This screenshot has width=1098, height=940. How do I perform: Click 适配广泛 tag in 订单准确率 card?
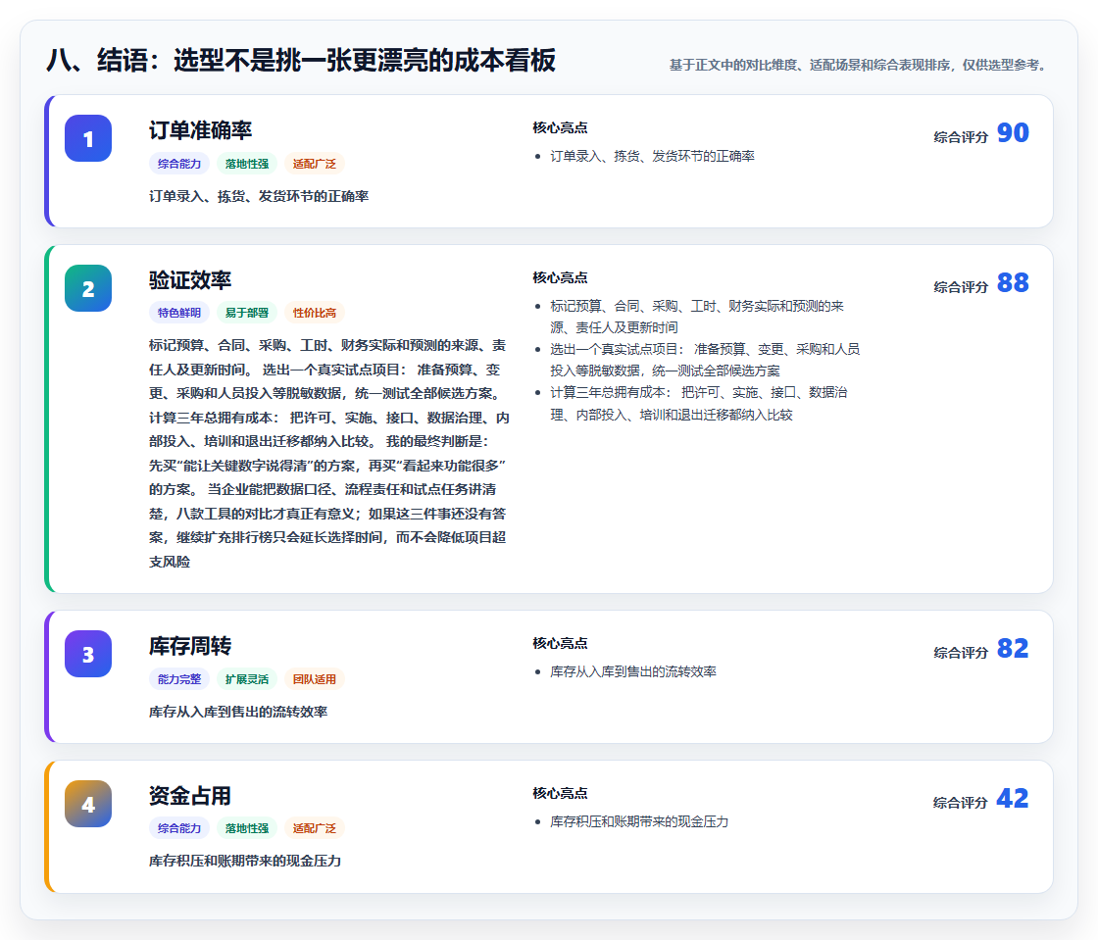315,164
